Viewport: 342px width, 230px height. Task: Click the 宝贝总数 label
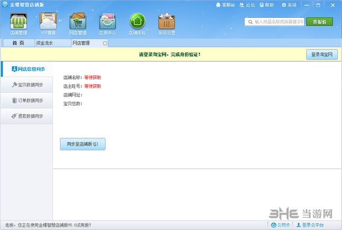tap(73, 104)
